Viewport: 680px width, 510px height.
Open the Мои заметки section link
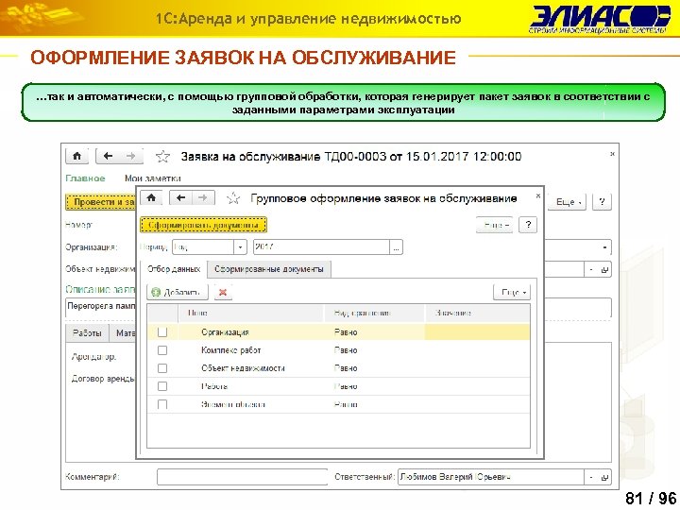153,178
